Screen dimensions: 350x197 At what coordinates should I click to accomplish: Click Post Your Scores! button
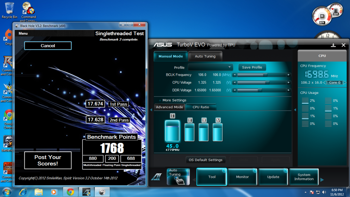click(48, 160)
